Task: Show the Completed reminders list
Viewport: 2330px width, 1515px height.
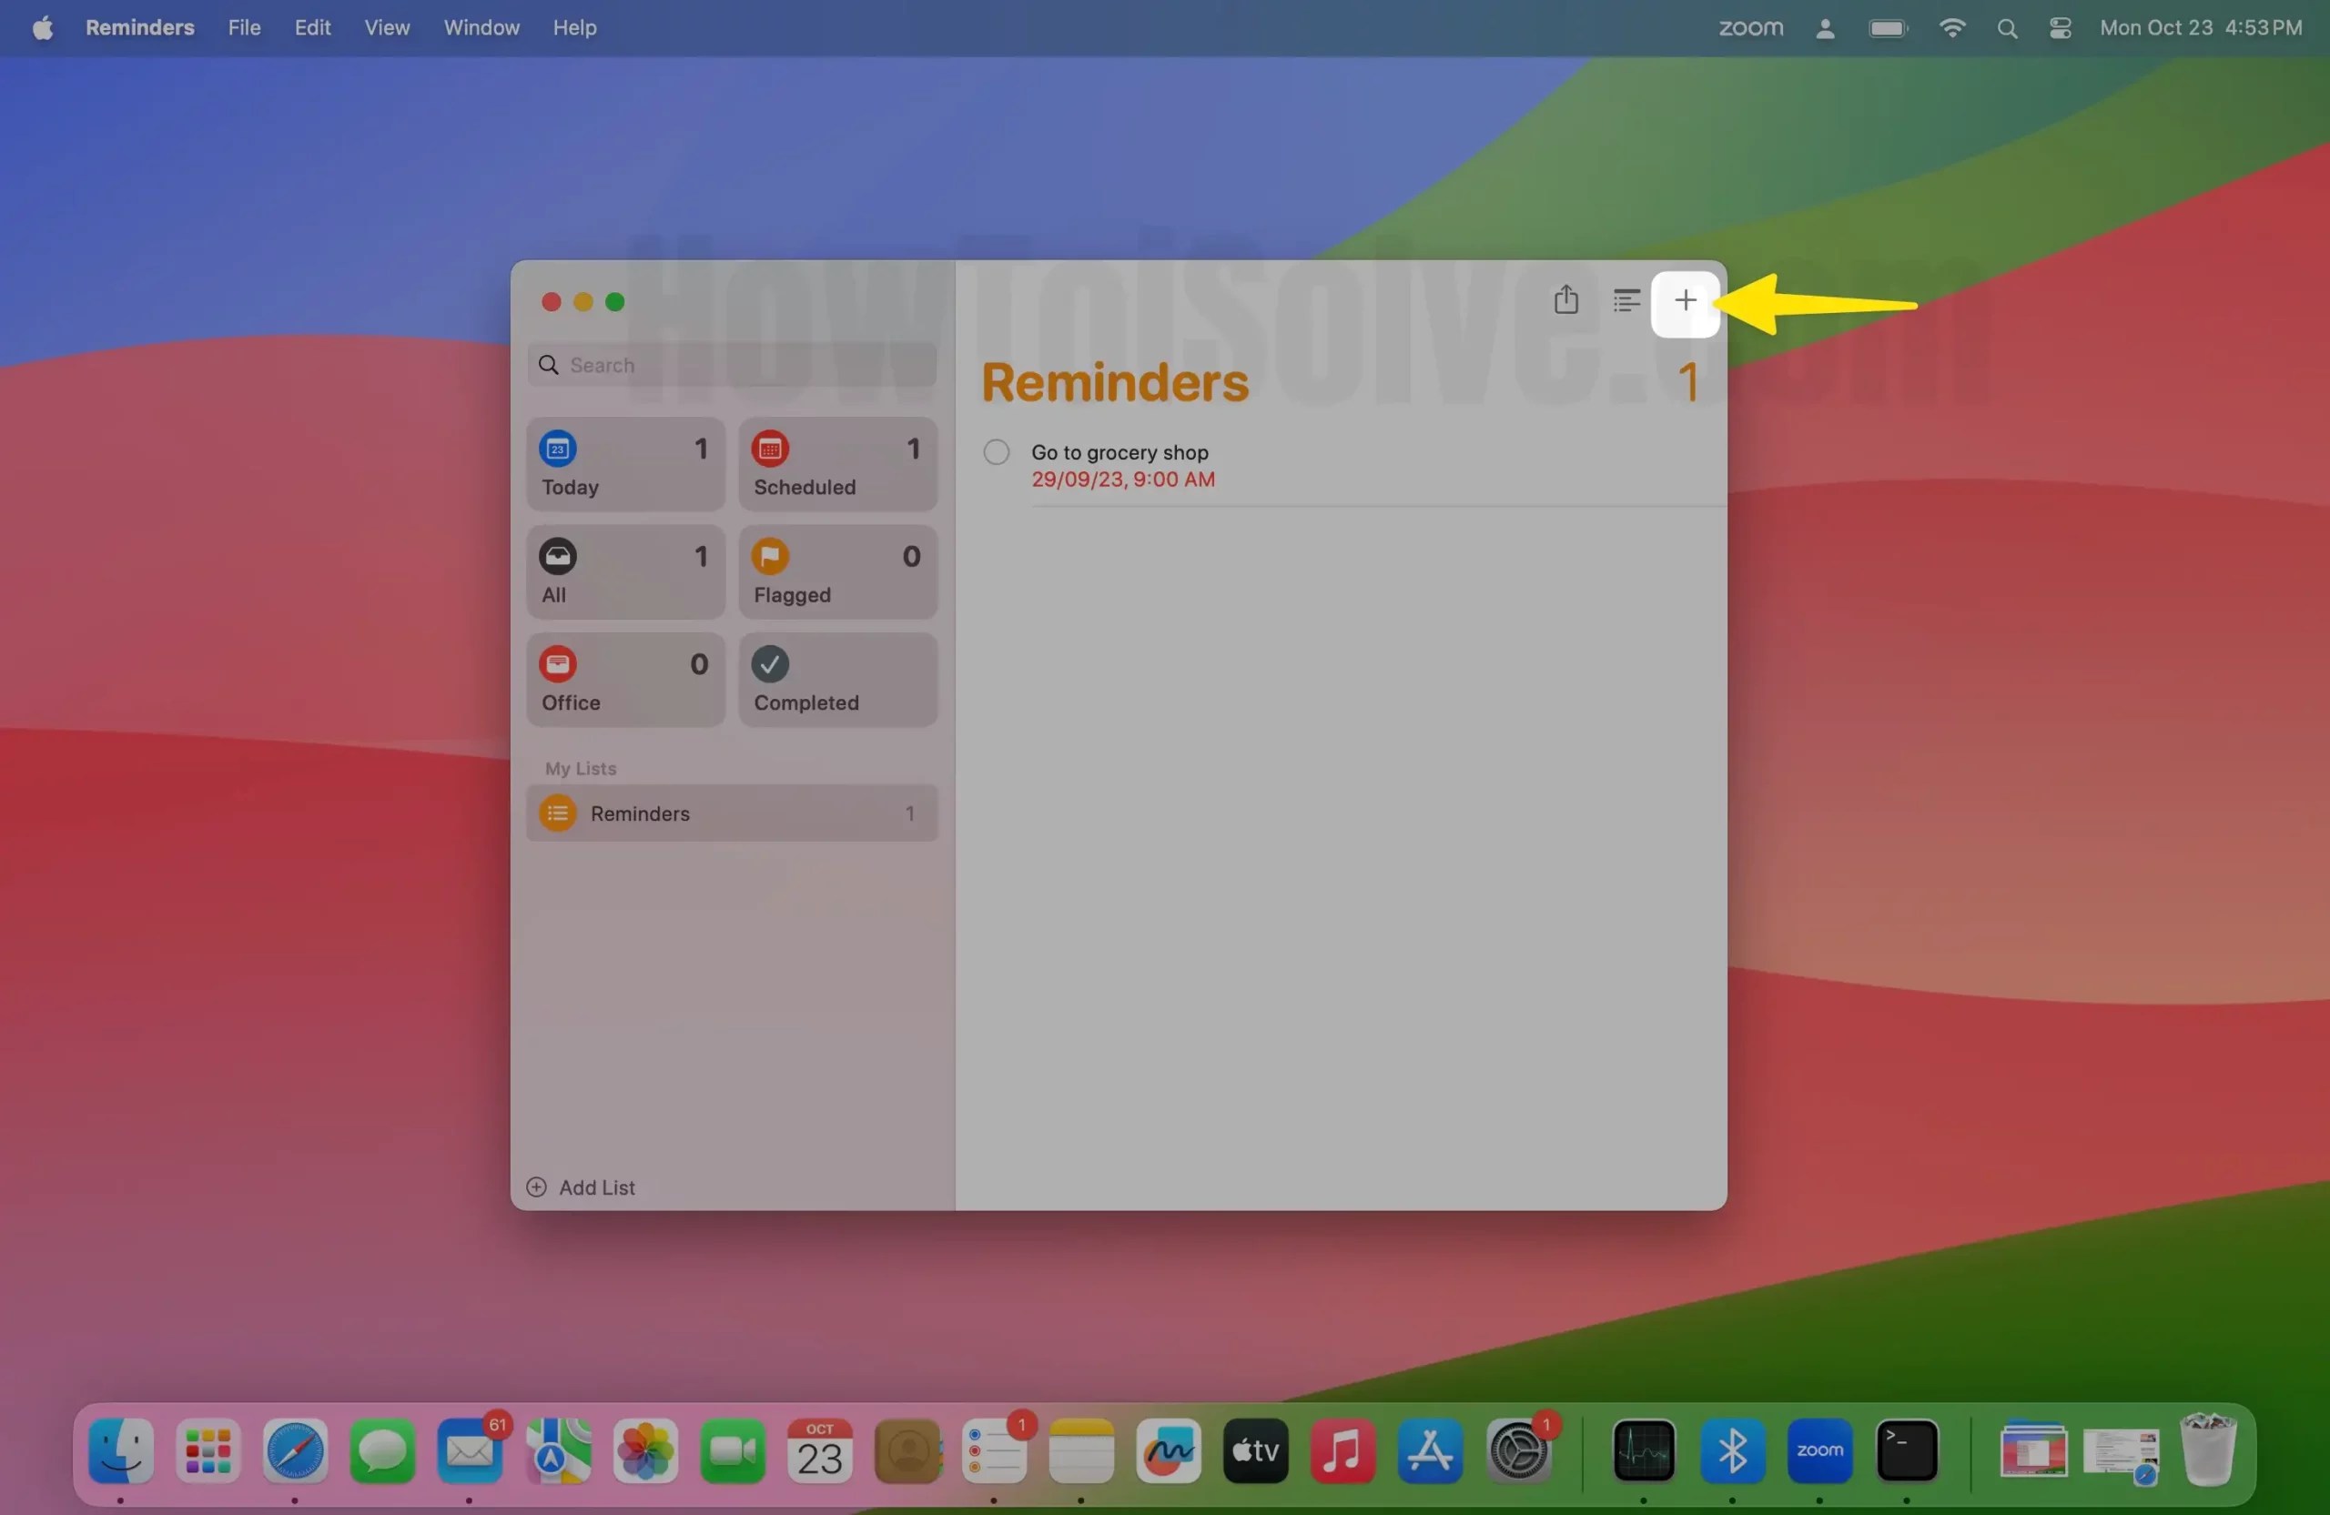Action: (837, 679)
